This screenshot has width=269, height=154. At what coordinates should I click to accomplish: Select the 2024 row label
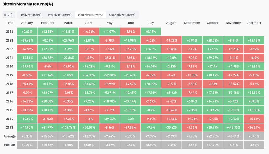(9, 31)
